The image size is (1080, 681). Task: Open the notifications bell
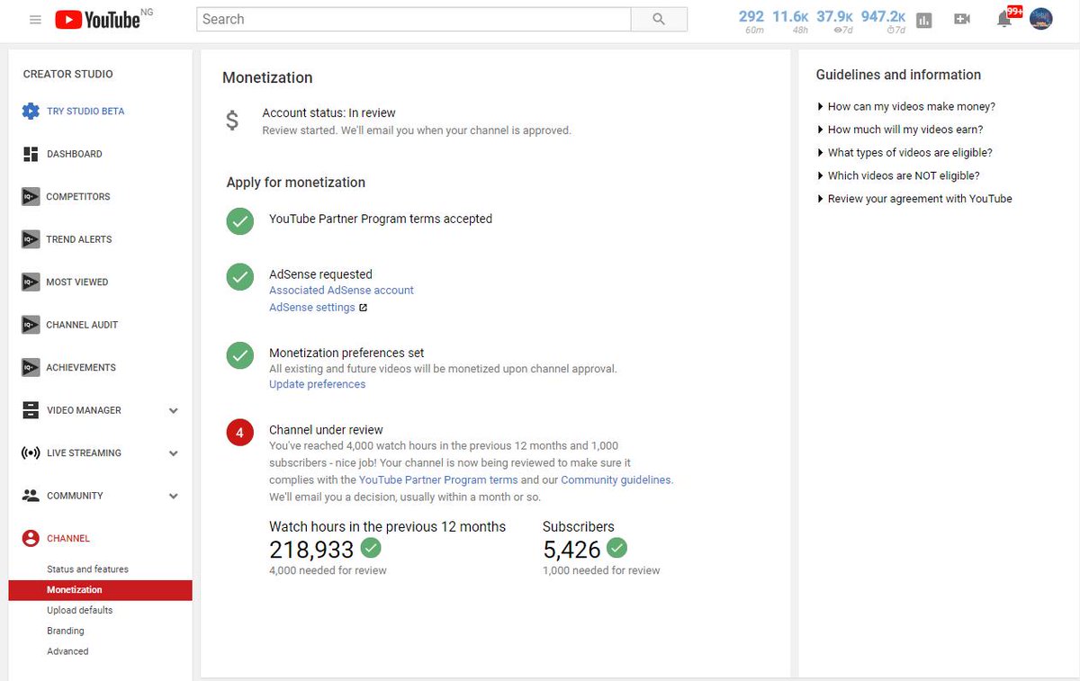click(x=1004, y=19)
